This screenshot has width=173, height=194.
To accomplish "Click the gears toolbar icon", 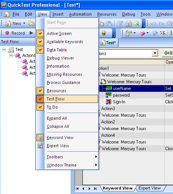I will (x=154, y=33).
